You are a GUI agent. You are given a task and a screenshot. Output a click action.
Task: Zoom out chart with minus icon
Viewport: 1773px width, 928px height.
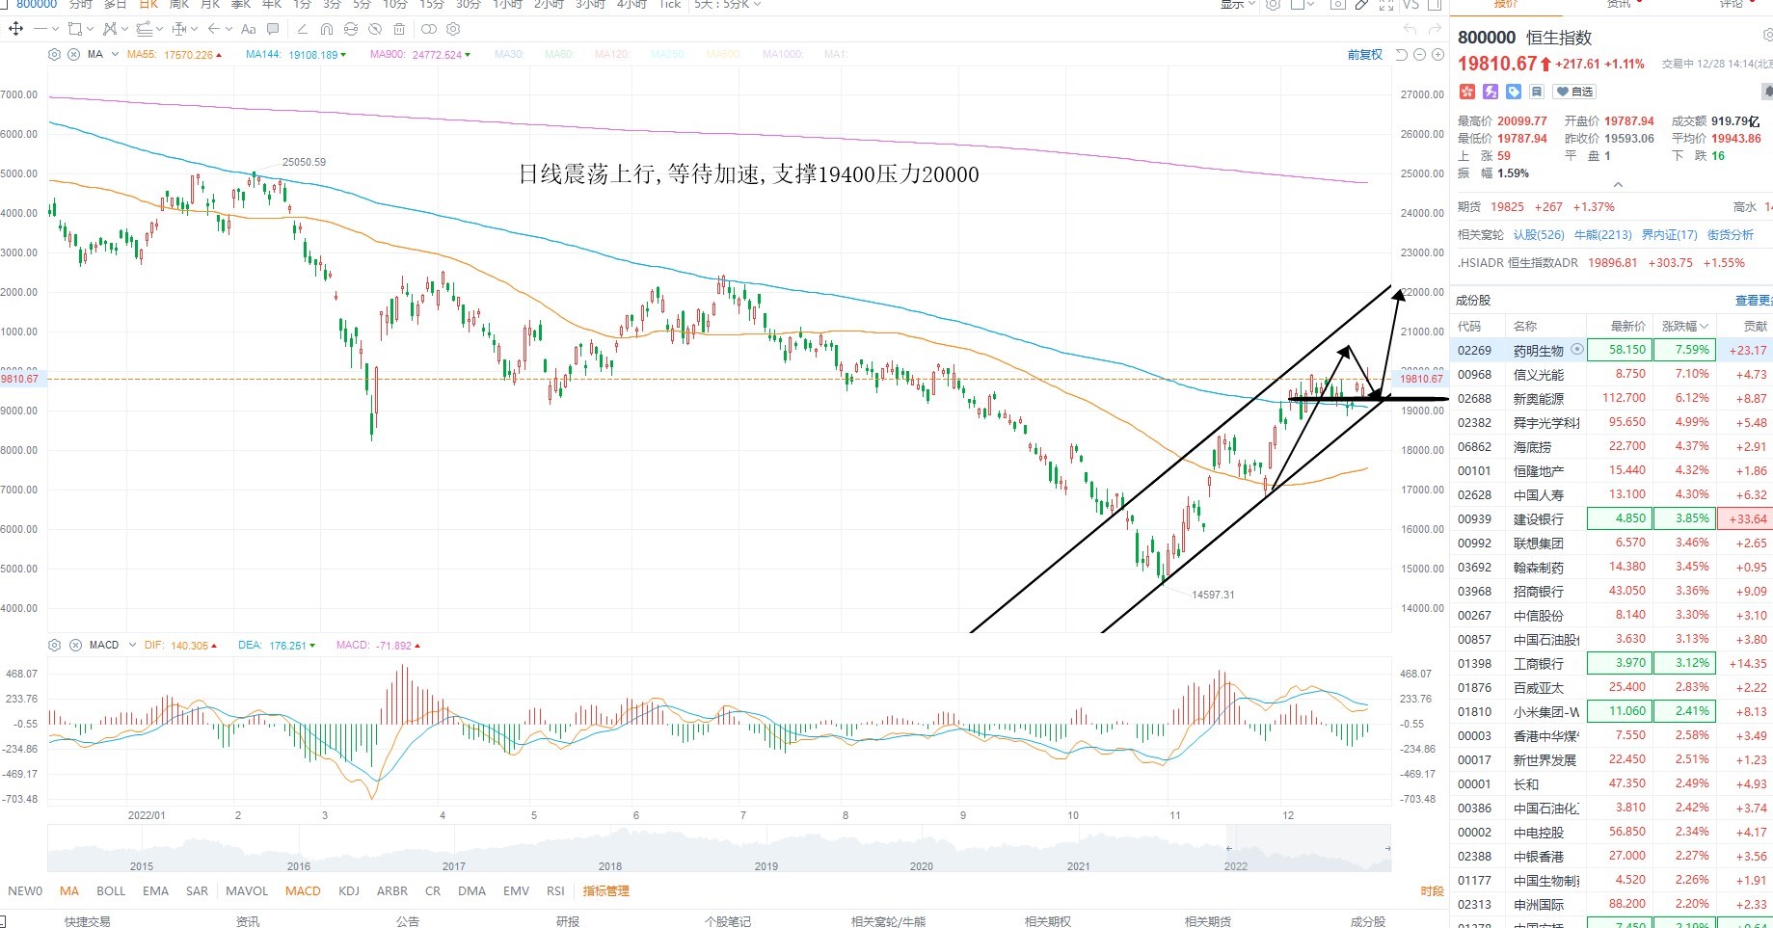[x=1419, y=55]
